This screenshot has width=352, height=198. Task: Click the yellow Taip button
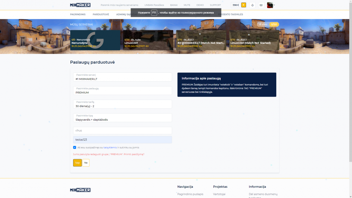77,162
